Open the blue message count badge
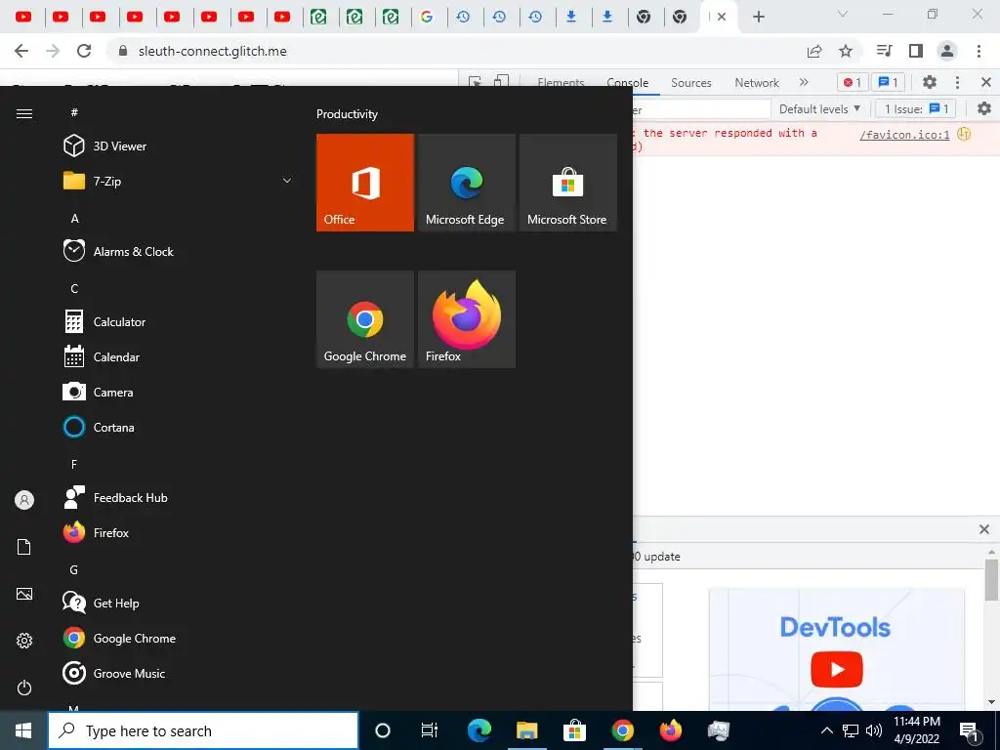This screenshot has width=1000, height=750. point(888,82)
